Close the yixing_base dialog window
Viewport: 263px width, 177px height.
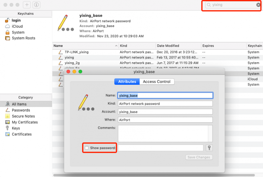68,72
